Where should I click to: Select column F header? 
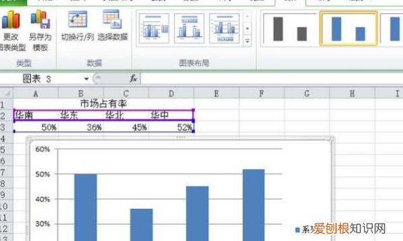point(262,94)
